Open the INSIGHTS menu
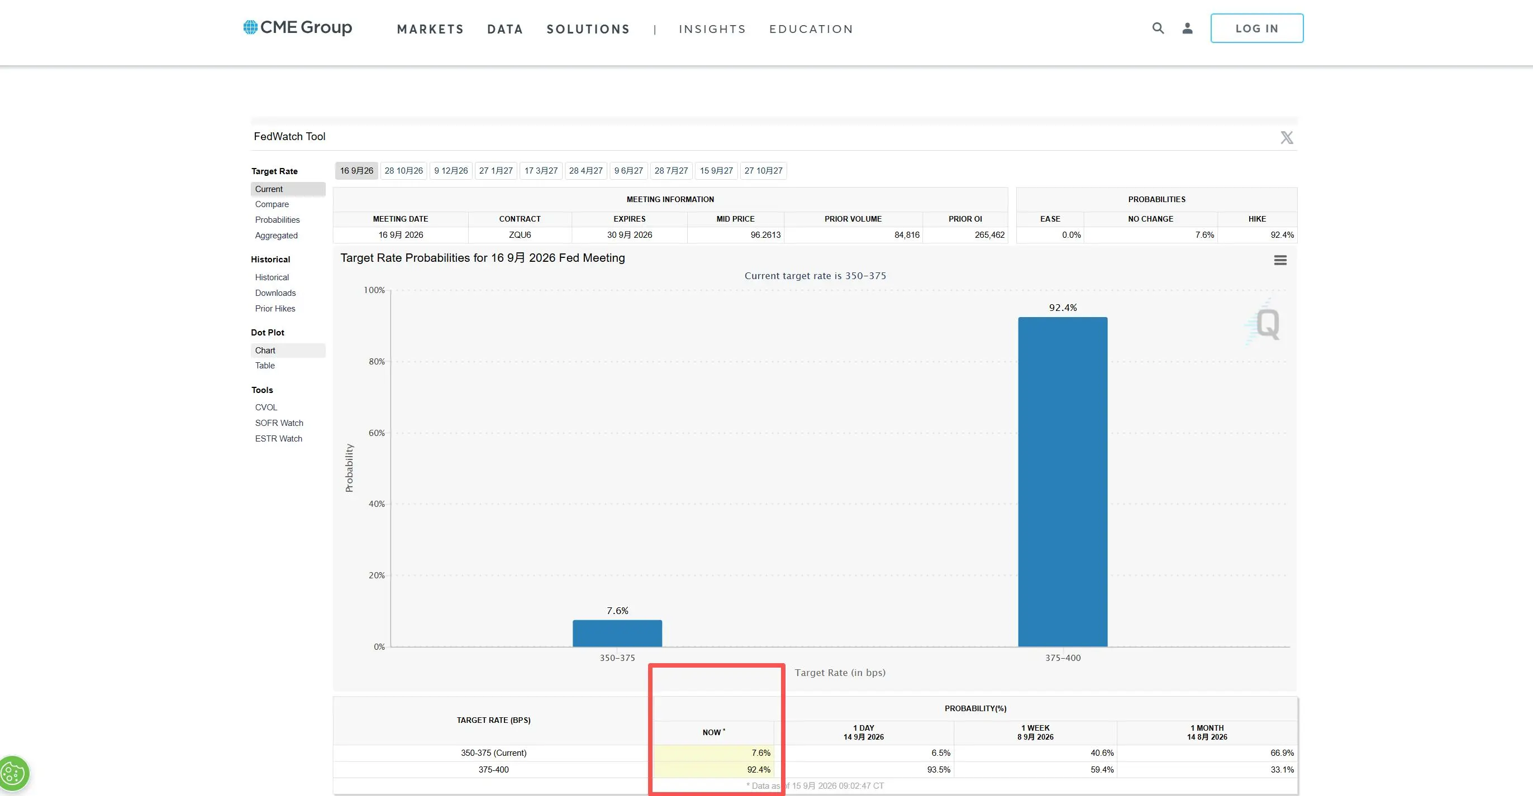 coord(712,29)
